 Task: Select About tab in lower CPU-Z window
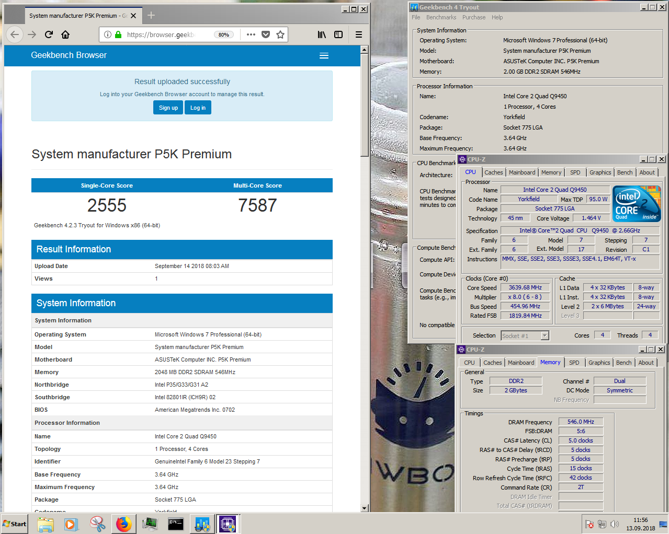(x=646, y=363)
